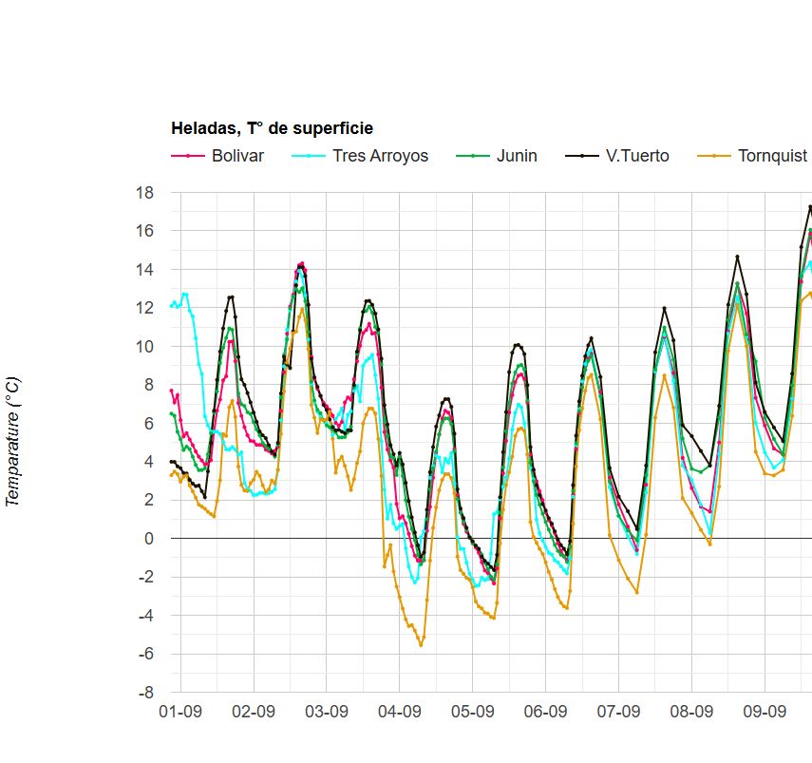Click the 06-09 date label
The width and height of the screenshot is (812, 763).
[545, 712]
